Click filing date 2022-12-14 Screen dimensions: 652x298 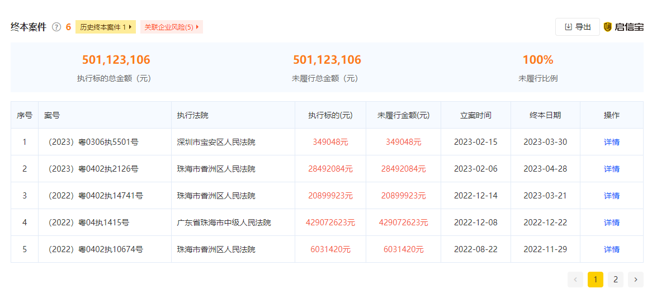coord(476,196)
